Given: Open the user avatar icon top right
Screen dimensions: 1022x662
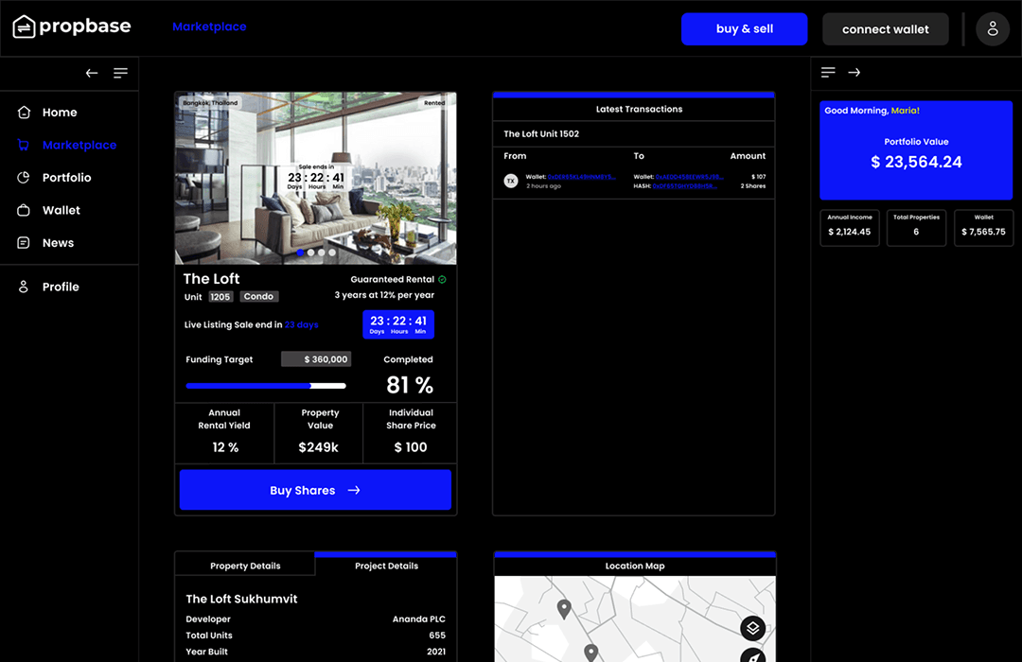Looking at the screenshot, I should click(993, 28).
